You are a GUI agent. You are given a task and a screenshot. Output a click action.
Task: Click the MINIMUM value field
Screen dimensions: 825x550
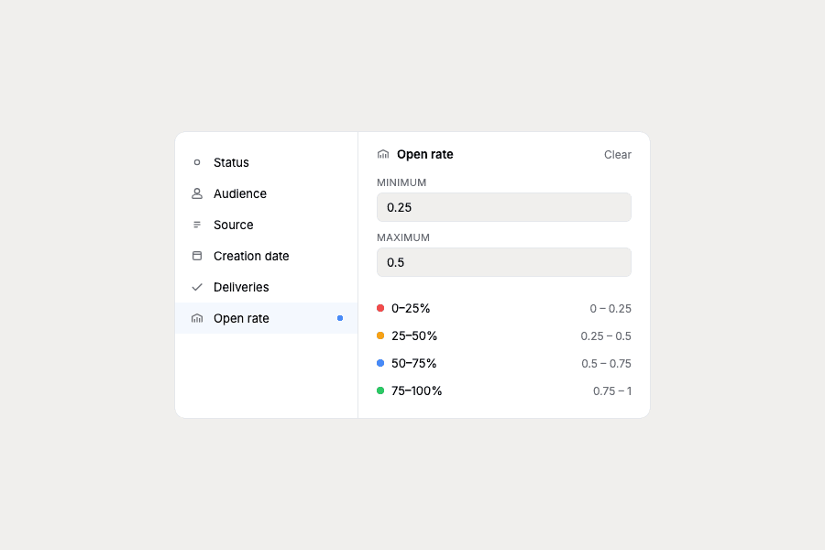(x=503, y=207)
